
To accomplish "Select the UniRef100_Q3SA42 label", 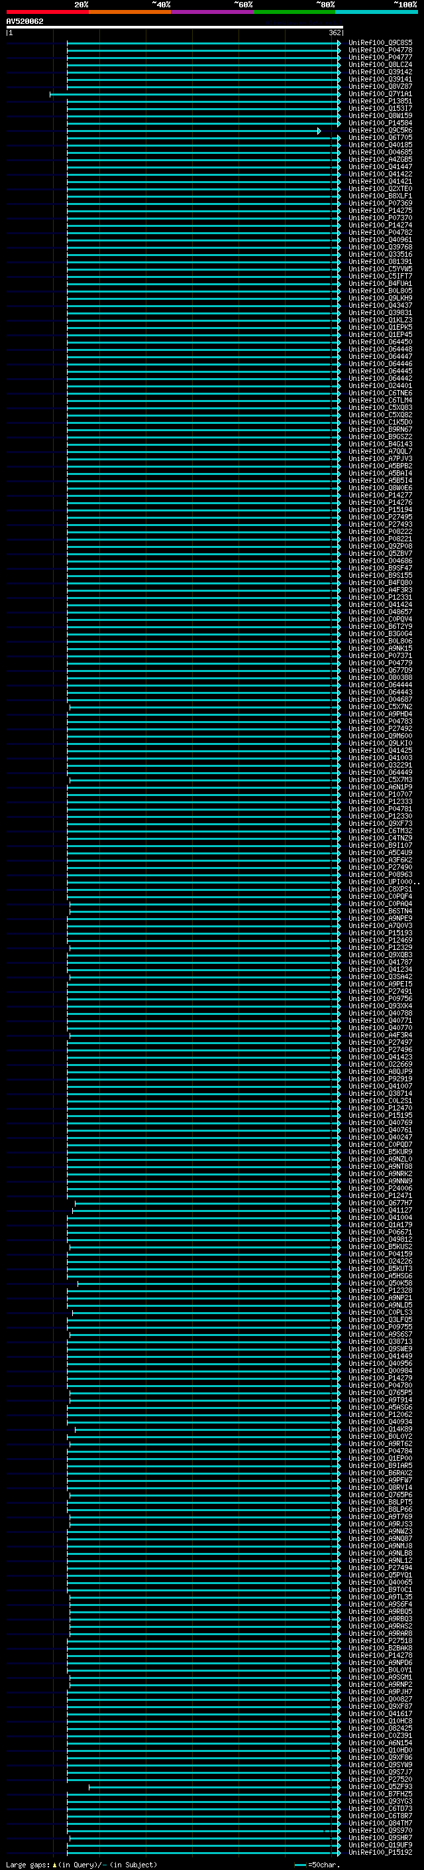I will 380,977.
